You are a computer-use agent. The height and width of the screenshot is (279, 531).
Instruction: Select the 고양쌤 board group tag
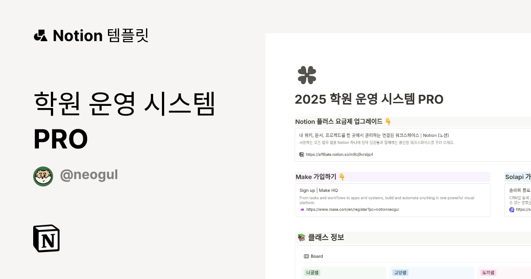400,273
